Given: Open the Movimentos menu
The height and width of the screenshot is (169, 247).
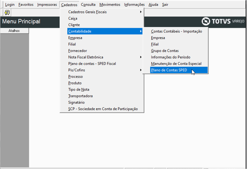Looking at the screenshot, I should point(110,5).
